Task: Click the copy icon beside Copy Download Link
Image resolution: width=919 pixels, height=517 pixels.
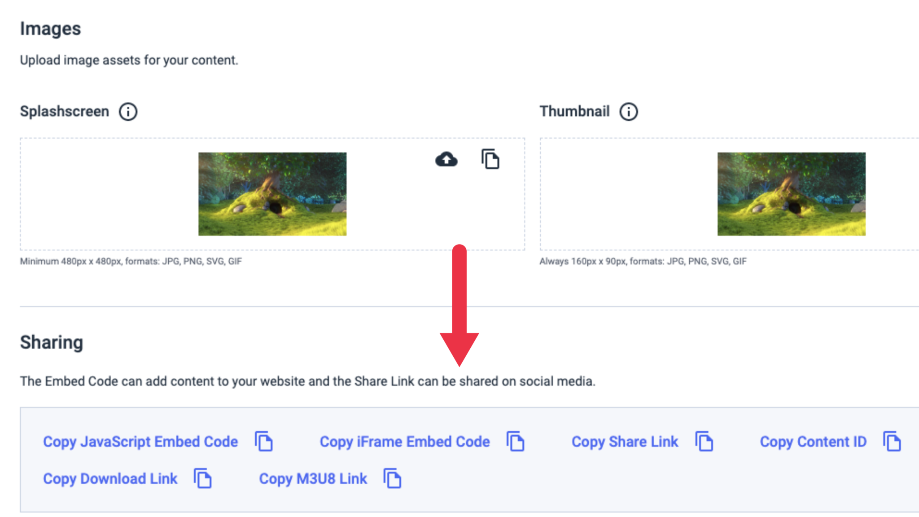Action: [202, 478]
